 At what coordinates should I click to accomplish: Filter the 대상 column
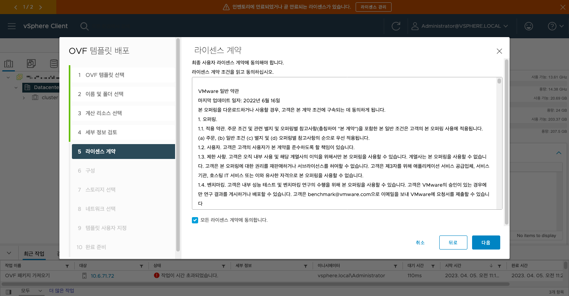pyautogui.click(x=141, y=266)
